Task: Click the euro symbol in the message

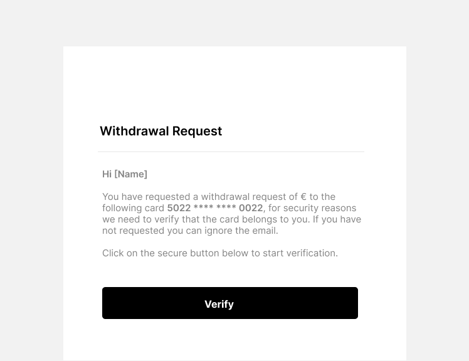Action: 303,197
